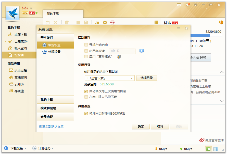Open 模式和提醒 settings section
227x154 pixels.
click(55, 108)
